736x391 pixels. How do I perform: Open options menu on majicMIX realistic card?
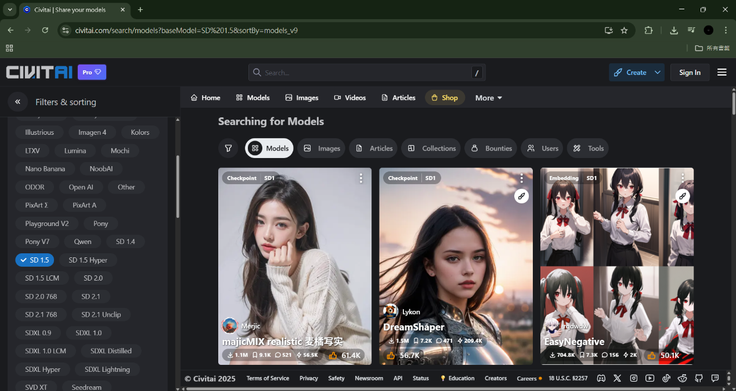point(360,178)
